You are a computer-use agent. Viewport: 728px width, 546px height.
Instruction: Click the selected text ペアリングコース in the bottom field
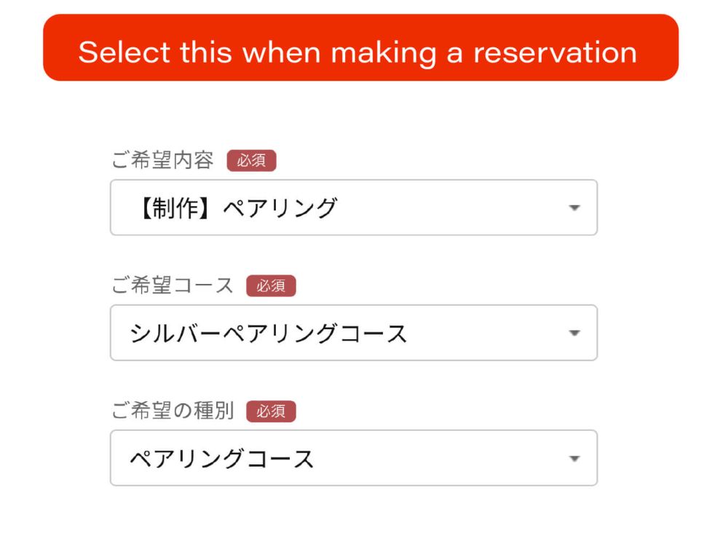coord(221,459)
